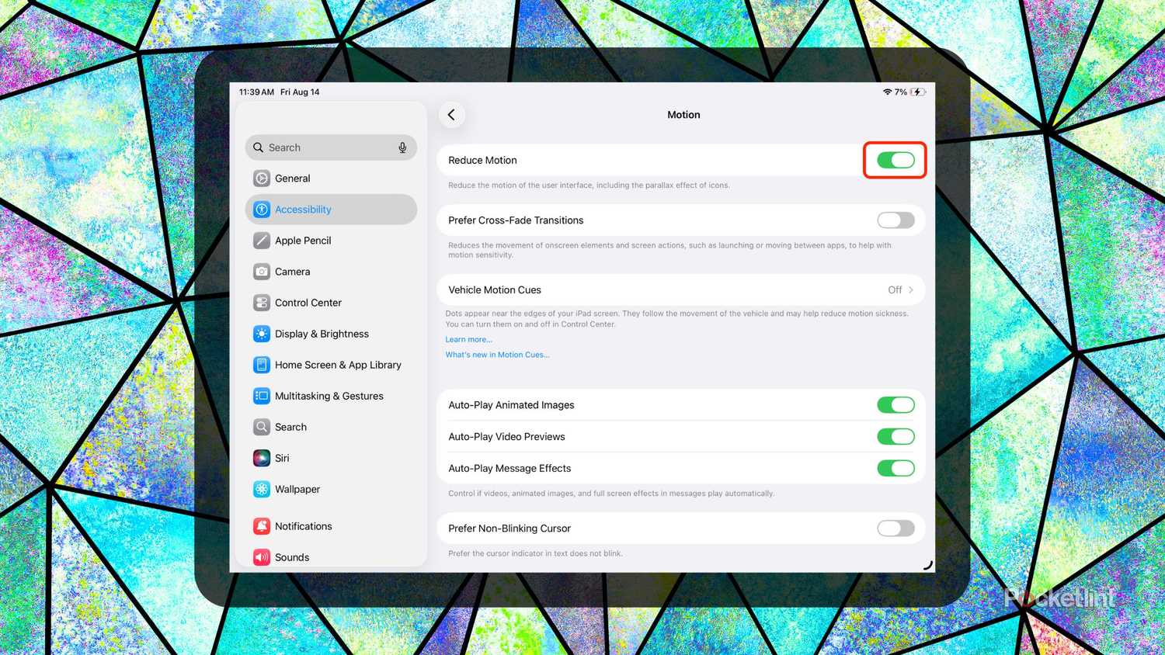Open What's new in Motion Cues… link
Screen dimensions: 1165x655
(497, 355)
